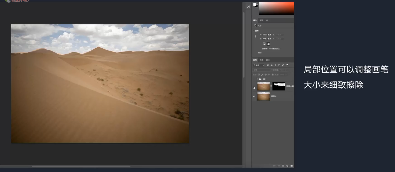Select landscape canvas orientation button

[x=268, y=44]
